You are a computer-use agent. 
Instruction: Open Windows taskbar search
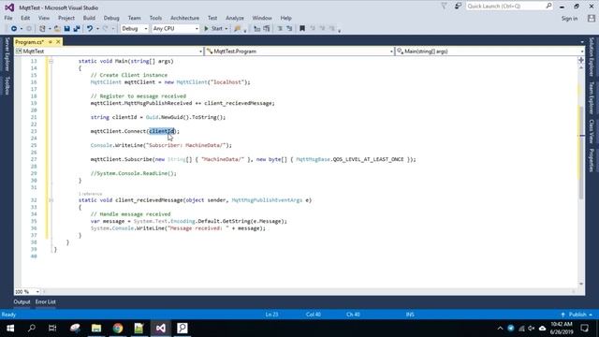(32, 329)
